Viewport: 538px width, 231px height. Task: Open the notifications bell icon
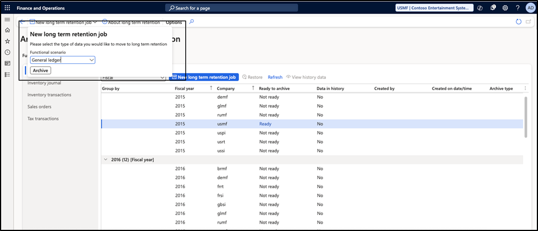(492, 8)
